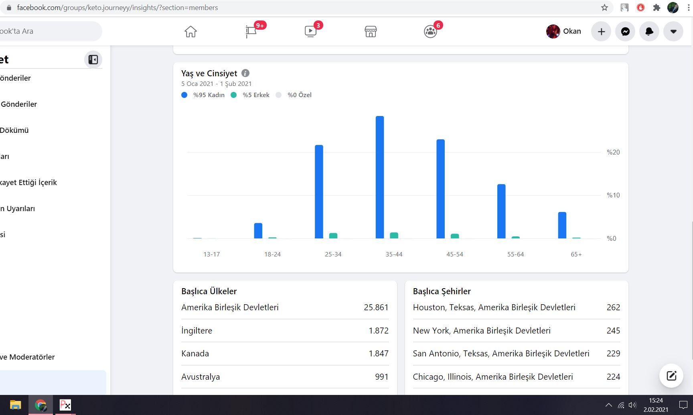Collapse the left sidebar panel
This screenshot has width=693, height=415.
click(93, 60)
